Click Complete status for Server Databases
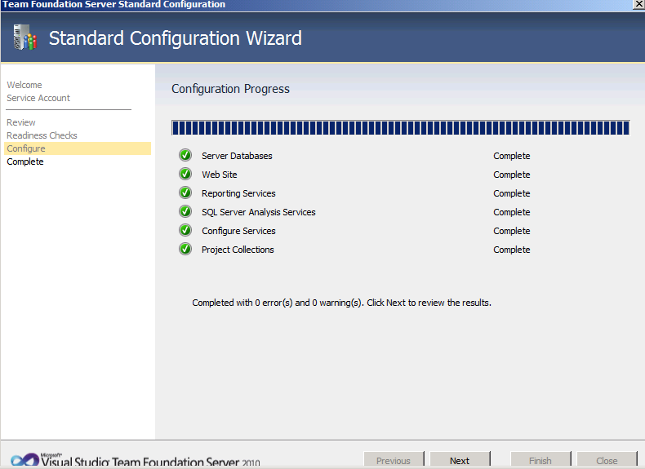645x469 pixels. click(512, 156)
